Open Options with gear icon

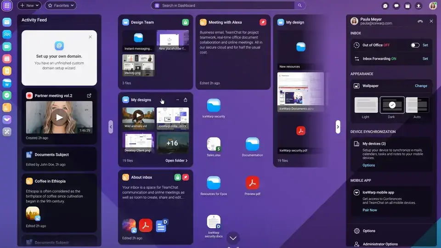click(x=364, y=231)
